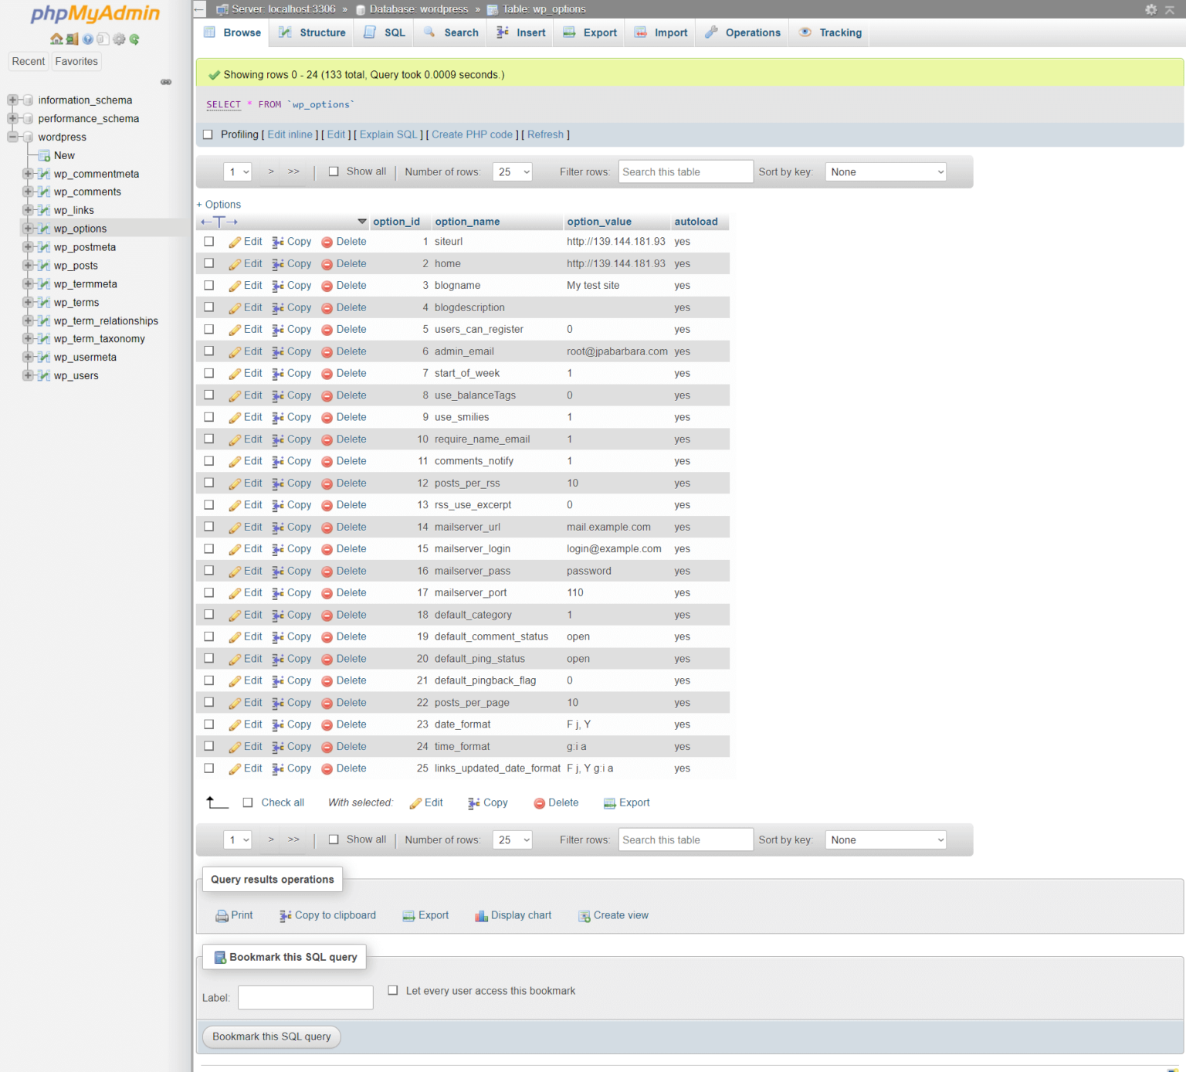The image size is (1186, 1072).
Task: Open the top Sort by key dropdown
Action: [886, 172]
